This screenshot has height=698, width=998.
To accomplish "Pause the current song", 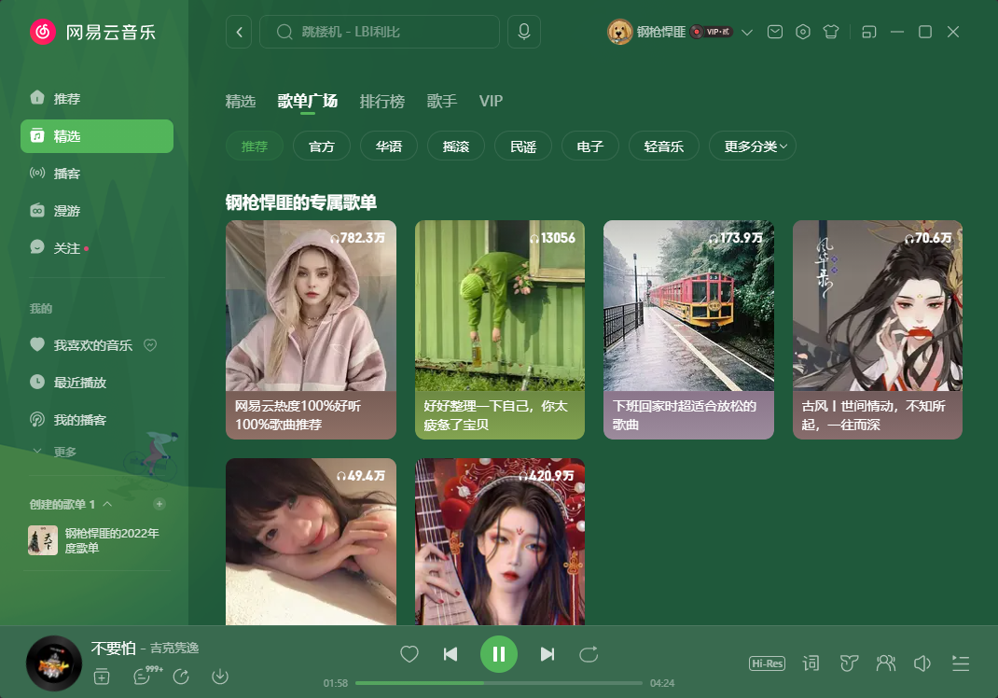I will (499, 654).
